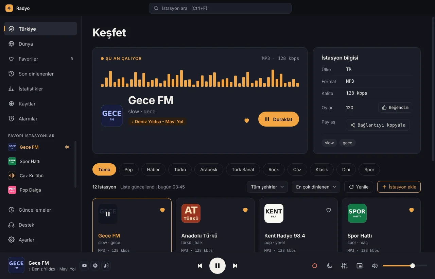Pause Gece FM from its card thumbnail

pos(108,214)
